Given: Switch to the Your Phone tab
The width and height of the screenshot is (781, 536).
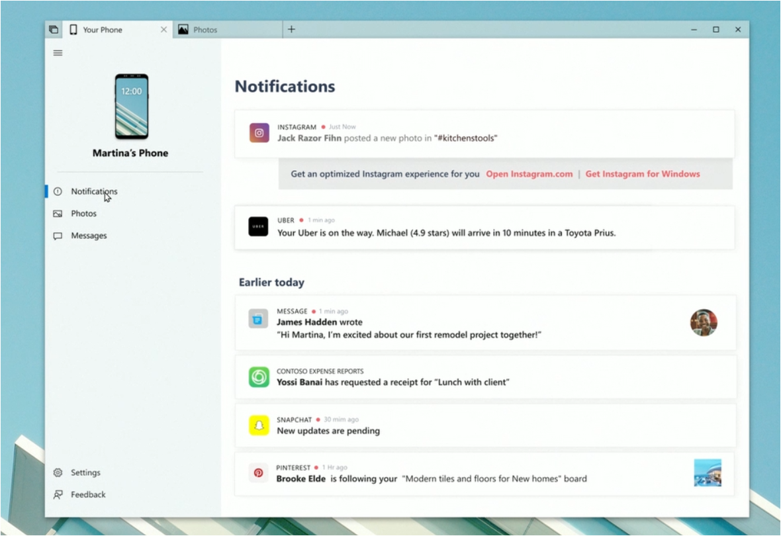Looking at the screenshot, I should [x=118, y=30].
